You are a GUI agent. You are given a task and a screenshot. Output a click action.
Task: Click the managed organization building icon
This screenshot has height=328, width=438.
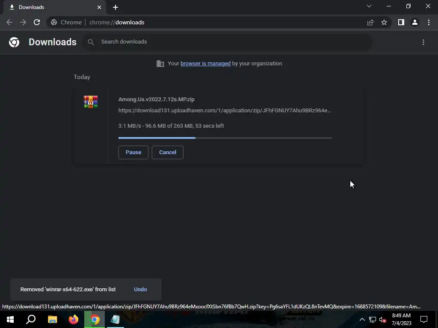[160, 64]
